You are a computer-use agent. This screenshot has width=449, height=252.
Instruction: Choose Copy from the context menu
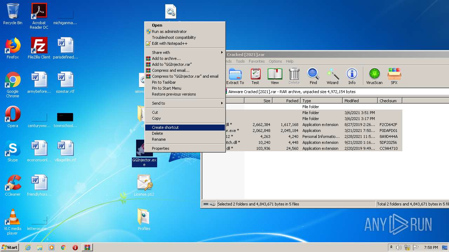185,118
